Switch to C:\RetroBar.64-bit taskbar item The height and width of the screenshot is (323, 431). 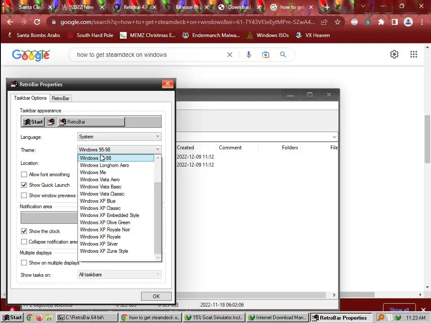(88, 318)
